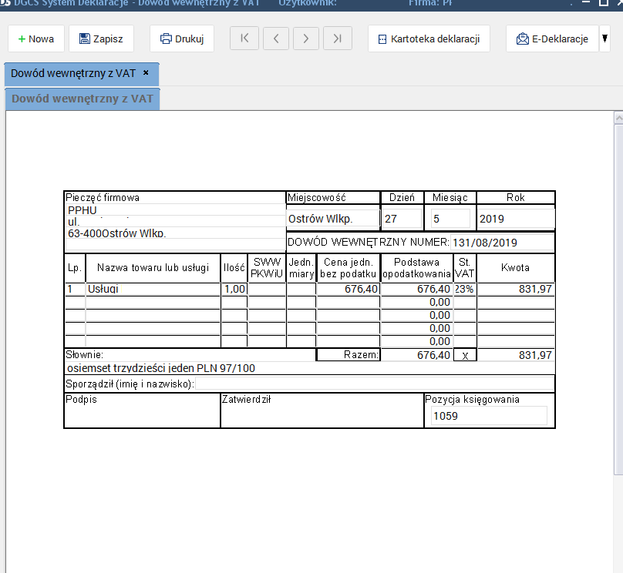Click row 1 SWW PKWiU cell
The image size is (623, 573).
(267, 289)
